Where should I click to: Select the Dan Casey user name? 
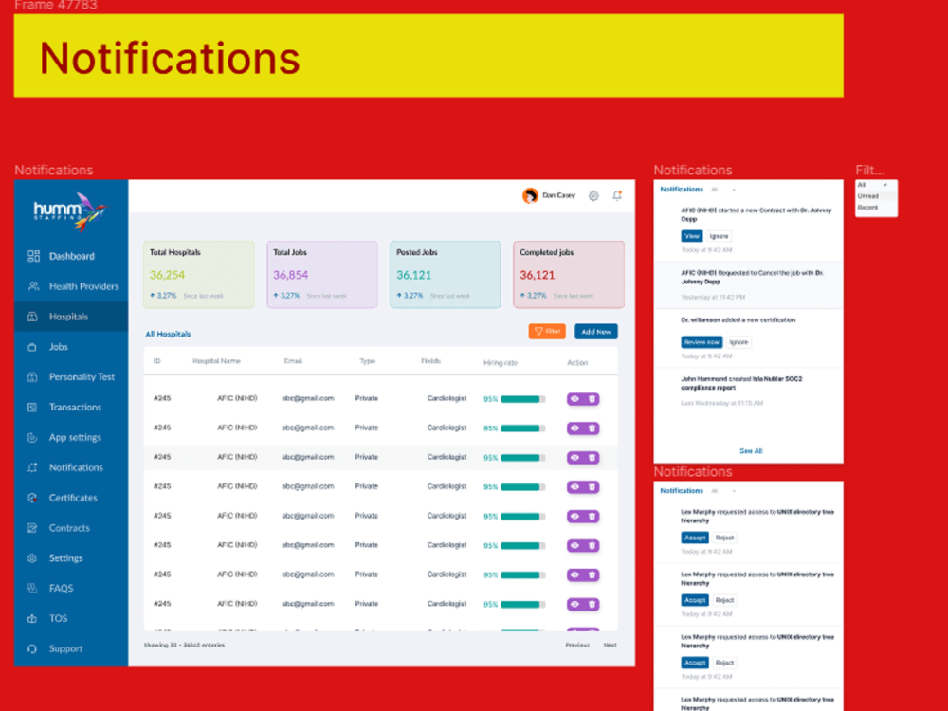[558, 195]
